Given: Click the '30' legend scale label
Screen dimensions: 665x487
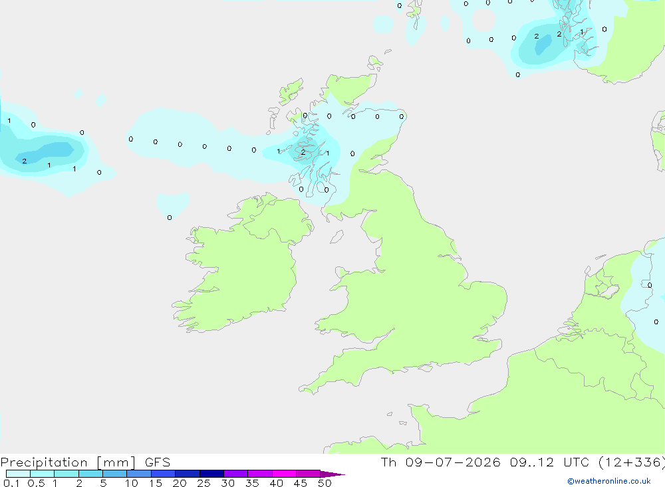Looking at the screenshot, I should tap(228, 483).
